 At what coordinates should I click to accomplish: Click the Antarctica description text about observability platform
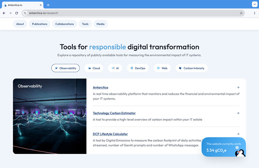click(166, 96)
